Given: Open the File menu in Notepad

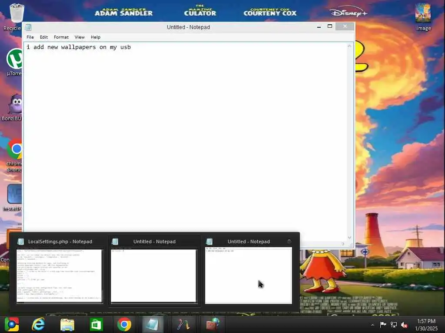Looking at the screenshot, I should tap(30, 37).
